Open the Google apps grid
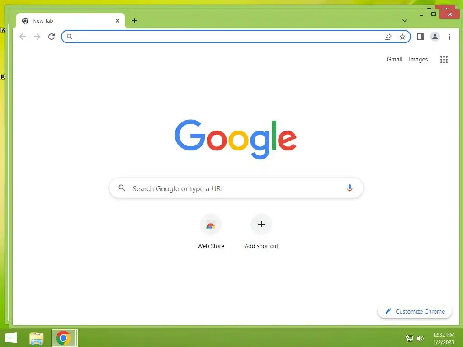This screenshot has height=347, width=463. click(444, 60)
